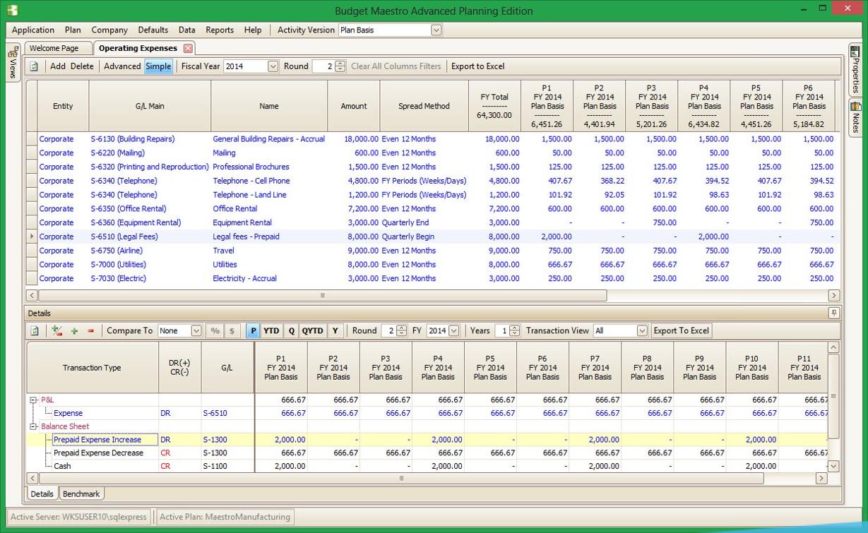This screenshot has width=868, height=533.
Task: Click the refresh icon in the Details toolbar
Action: click(33, 330)
